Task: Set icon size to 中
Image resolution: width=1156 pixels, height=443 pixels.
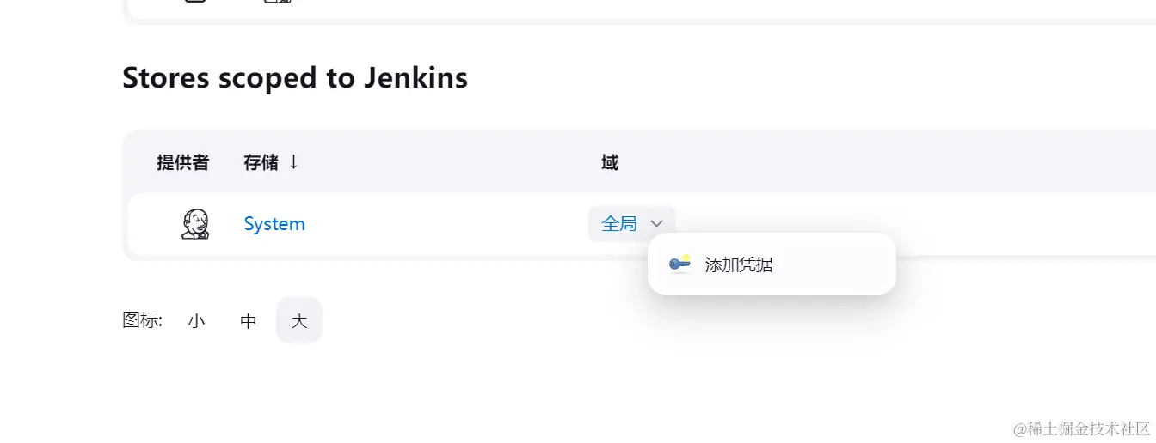Action: click(x=248, y=320)
